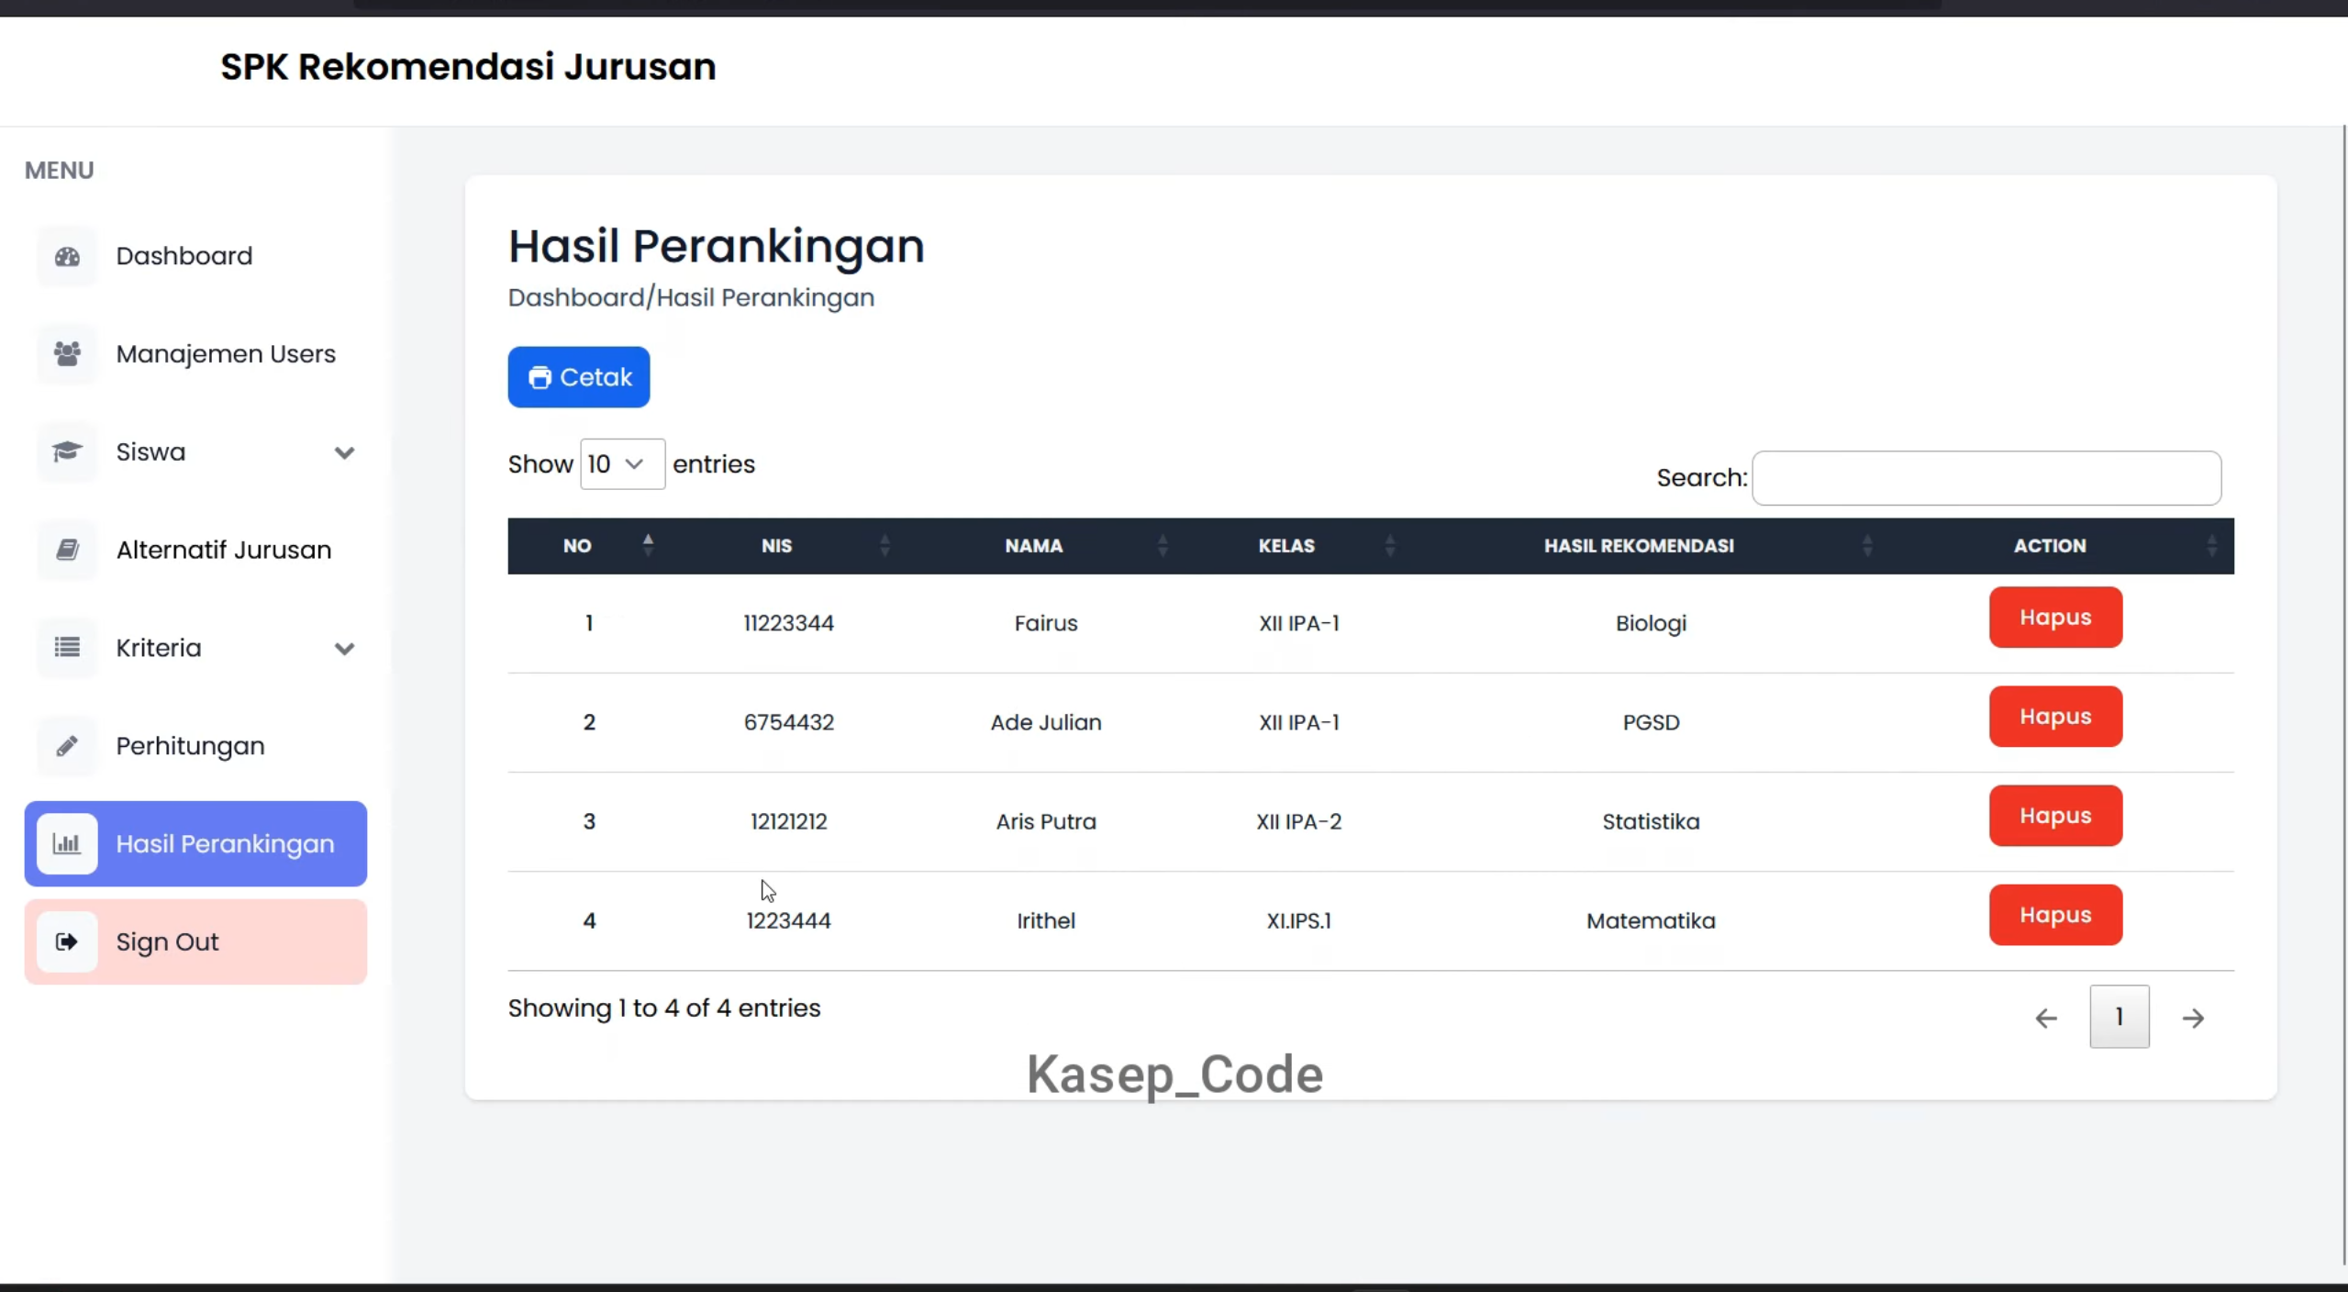Delete Aris Putra row with Hapus
This screenshot has width=2348, height=1292.
click(2055, 816)
